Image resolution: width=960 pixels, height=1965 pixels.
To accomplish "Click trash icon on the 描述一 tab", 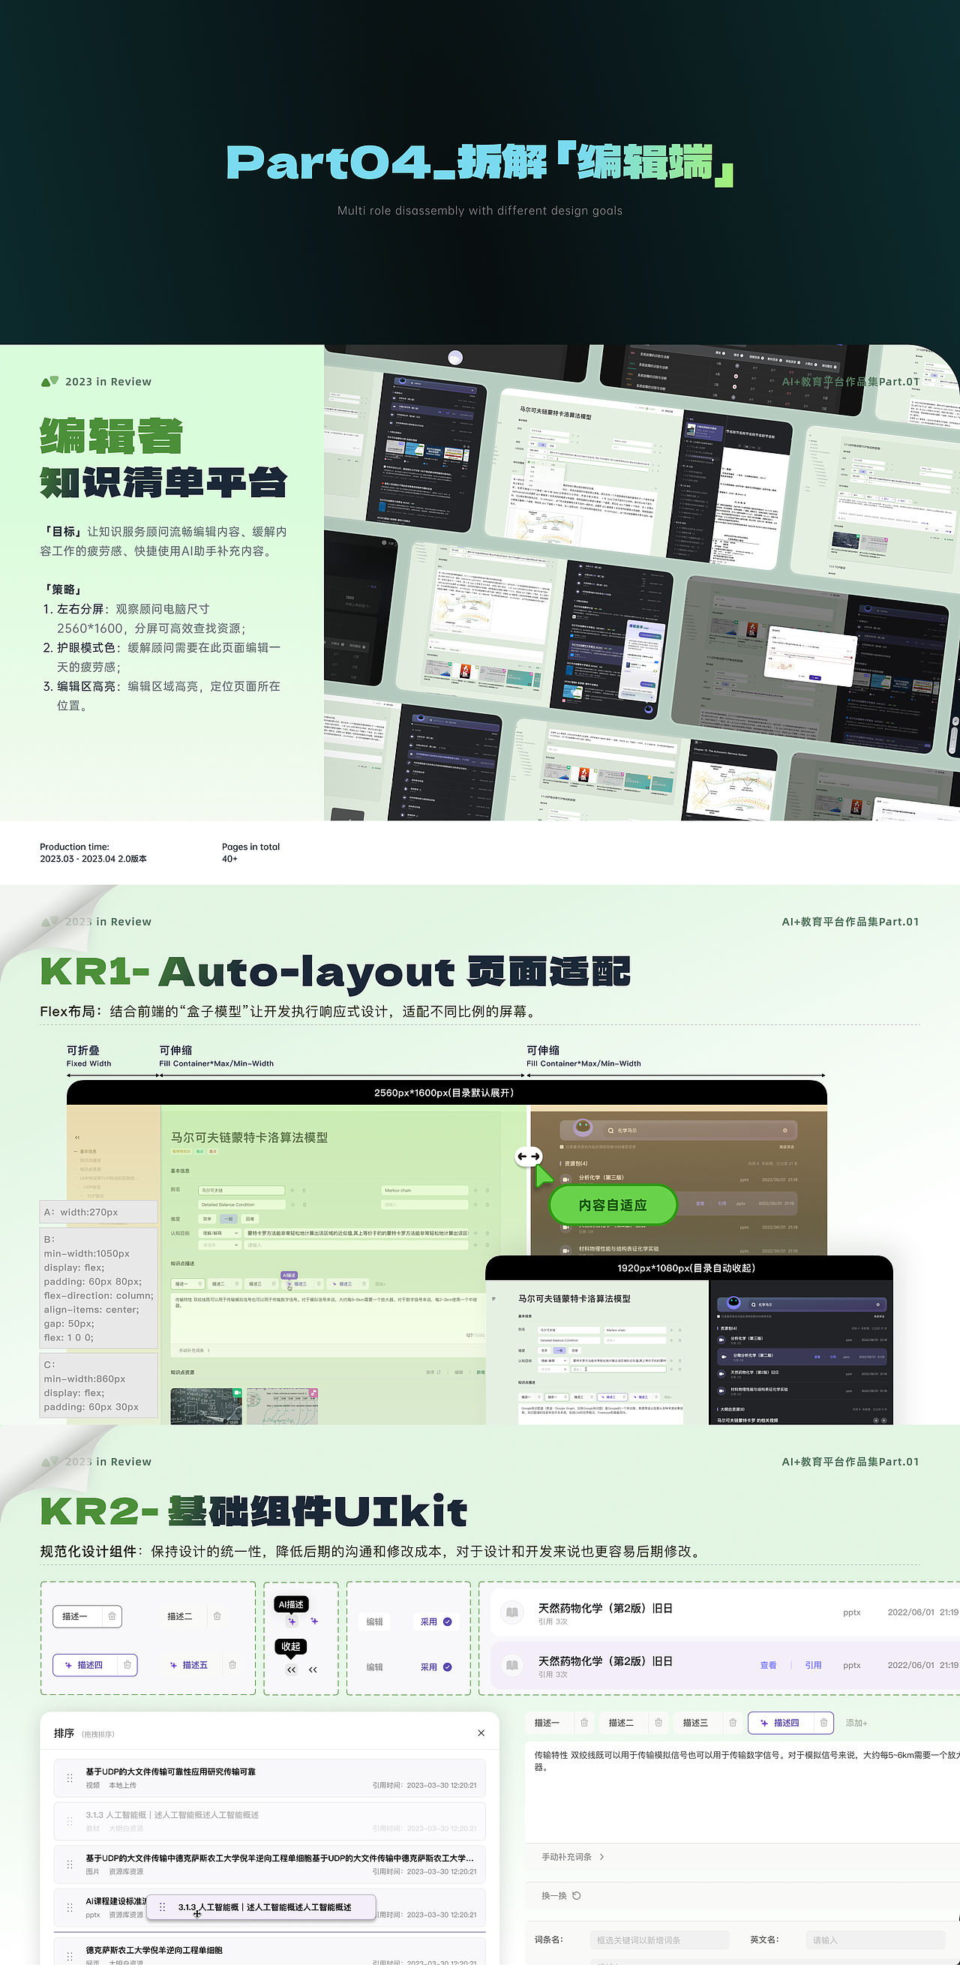I will 584,1723.
